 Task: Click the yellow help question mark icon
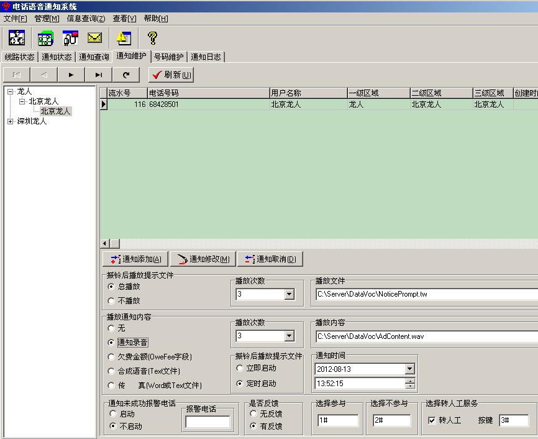coord(152,38)
